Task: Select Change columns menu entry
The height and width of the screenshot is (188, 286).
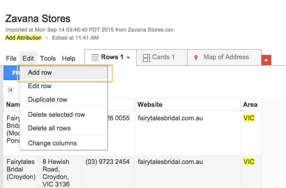Action: click(x=63, y=143)
